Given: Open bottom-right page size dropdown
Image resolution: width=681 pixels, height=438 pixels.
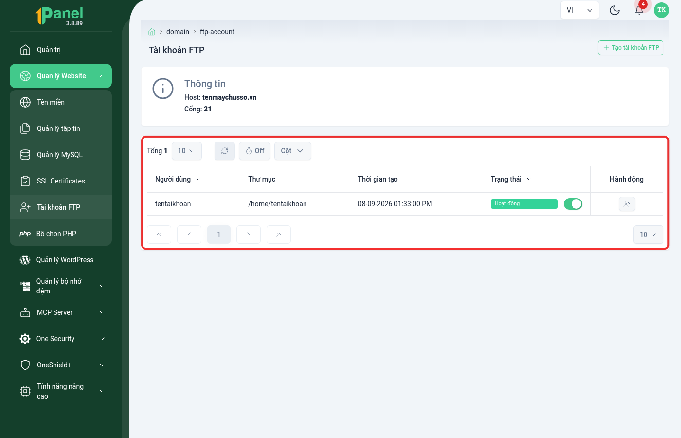Looking at the screenshot, I should pyautogui.click(x=648, y=235).
